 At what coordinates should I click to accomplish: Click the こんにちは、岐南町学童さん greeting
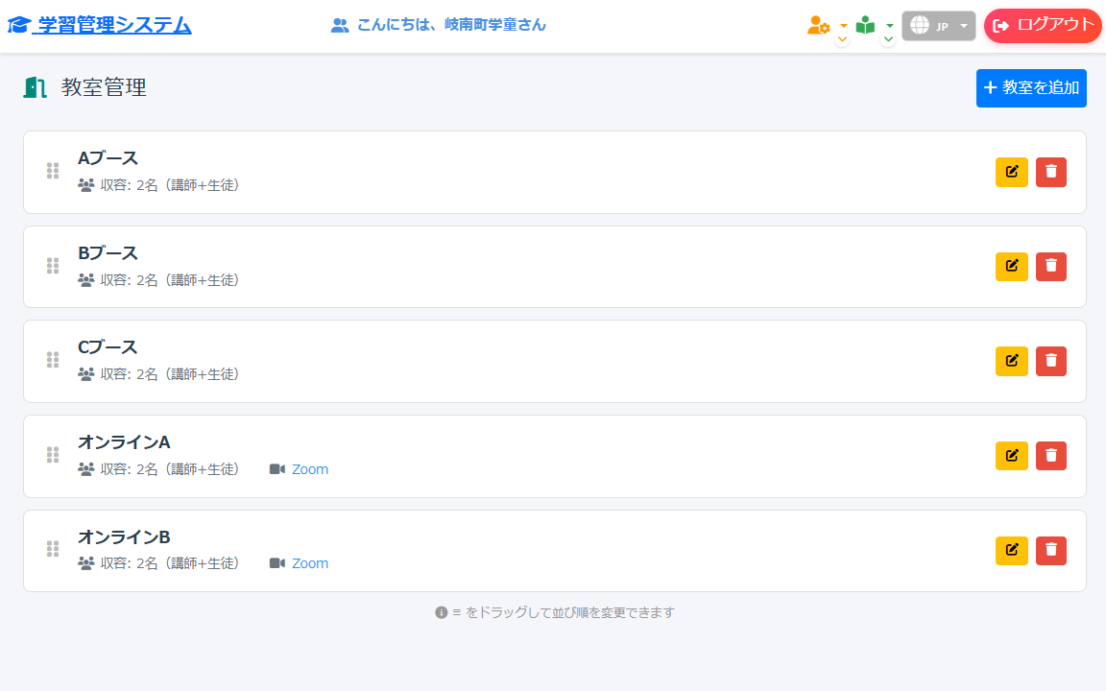point(451,25)
